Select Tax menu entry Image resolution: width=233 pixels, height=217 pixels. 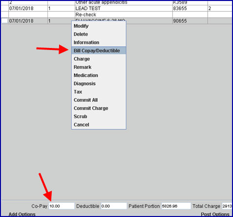point(99,92)
